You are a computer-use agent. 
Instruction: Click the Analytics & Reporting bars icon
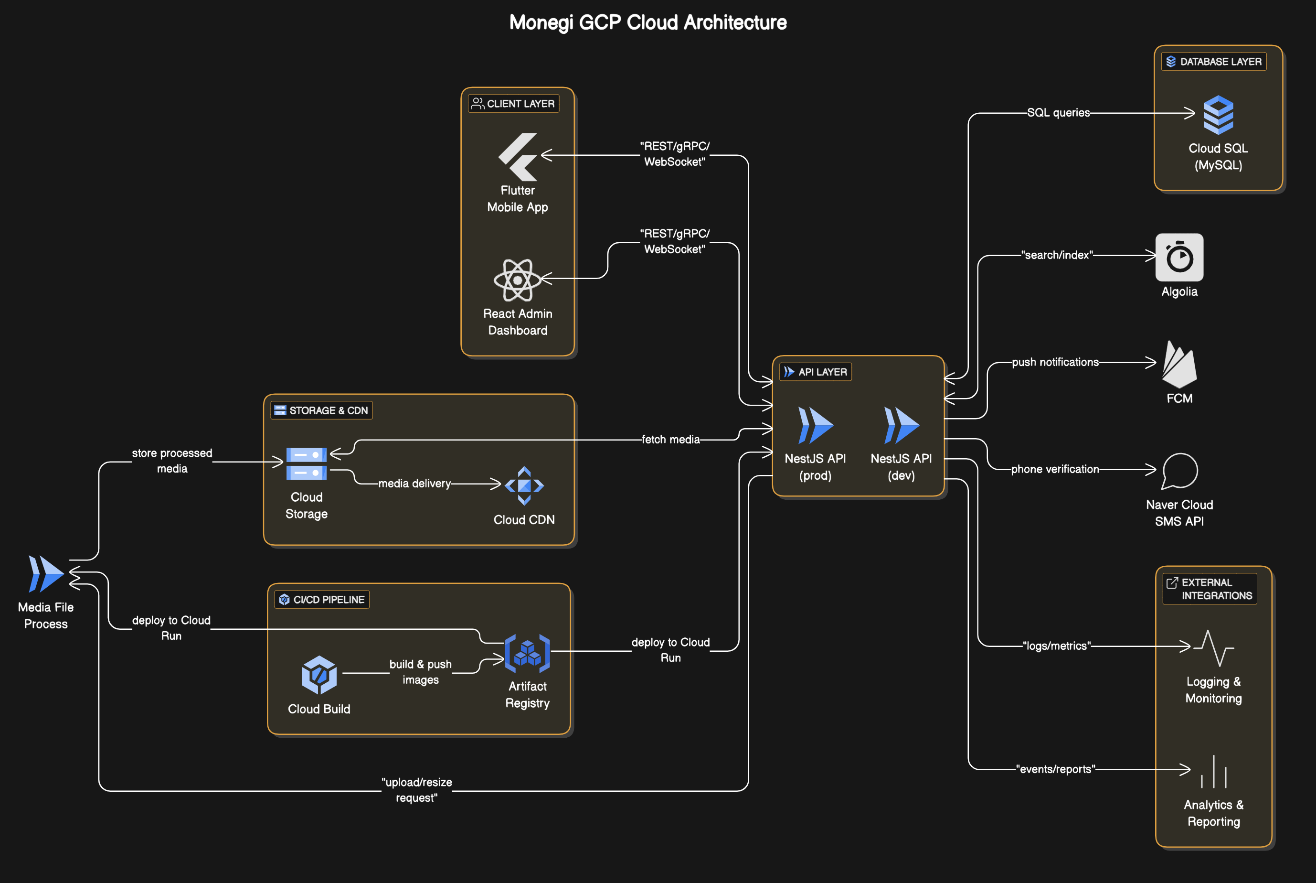(1214, 772)
